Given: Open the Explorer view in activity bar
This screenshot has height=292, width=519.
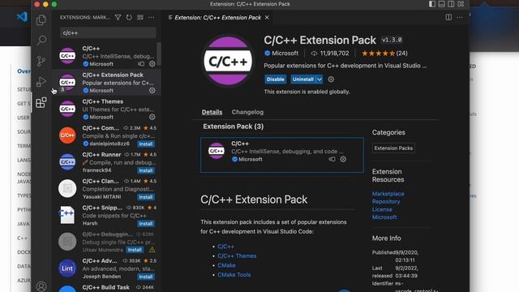Looking at the screenshot, I should click(41, 20).
